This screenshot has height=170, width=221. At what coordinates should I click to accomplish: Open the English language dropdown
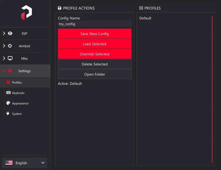[25, 163]
